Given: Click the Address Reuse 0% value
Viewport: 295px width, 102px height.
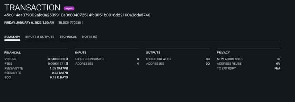Looking at the screenshot, I should [278, 64].
